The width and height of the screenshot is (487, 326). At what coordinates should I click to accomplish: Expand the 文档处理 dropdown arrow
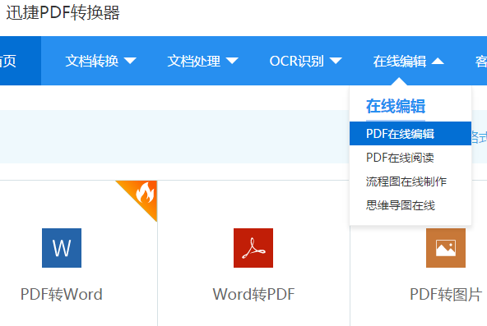232,61
